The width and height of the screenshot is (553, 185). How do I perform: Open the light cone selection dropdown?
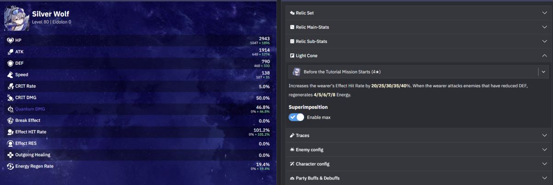tap(544, 72)
